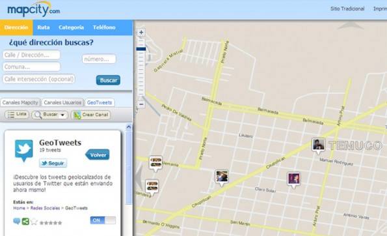Click the map zoom in plus icon
The image size is (387, 236).
click(141, 33)
